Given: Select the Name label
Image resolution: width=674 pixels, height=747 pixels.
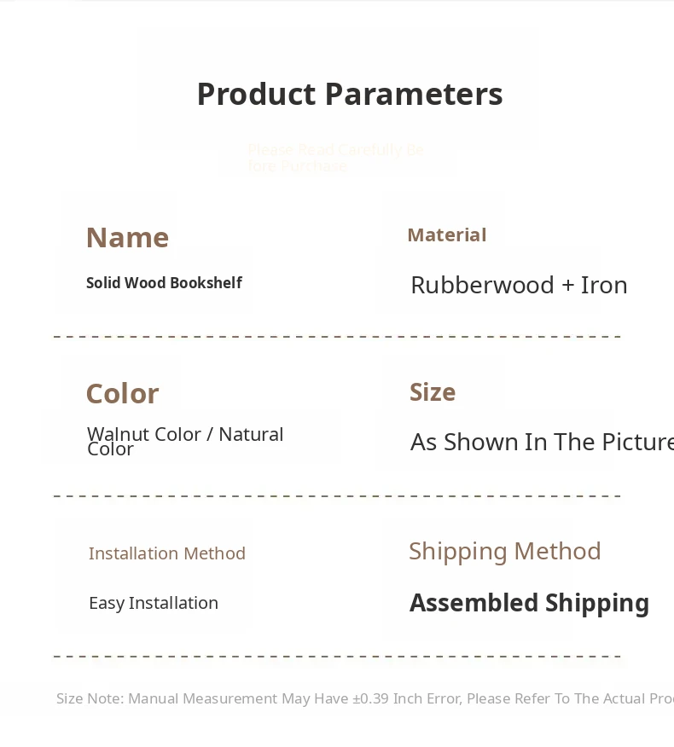Looking at the screenshot, I should coord(127,237).
